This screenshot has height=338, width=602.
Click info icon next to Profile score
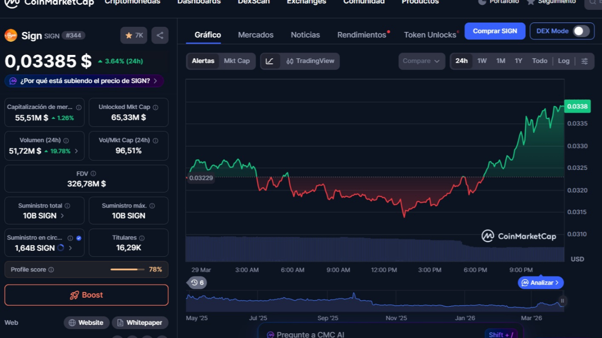pos(51,269)
